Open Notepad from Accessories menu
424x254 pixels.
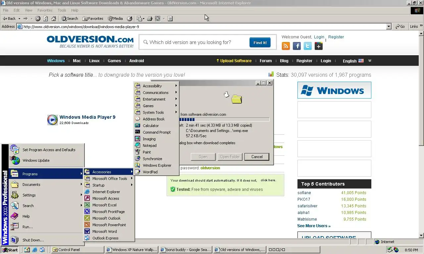pyautogui.click(x=156, y=146)
